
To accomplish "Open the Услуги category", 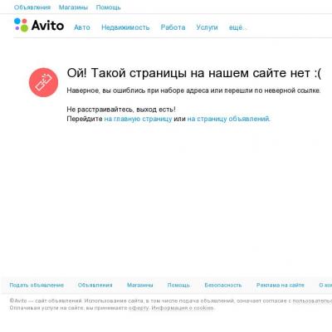I will (x=207, y=27).
